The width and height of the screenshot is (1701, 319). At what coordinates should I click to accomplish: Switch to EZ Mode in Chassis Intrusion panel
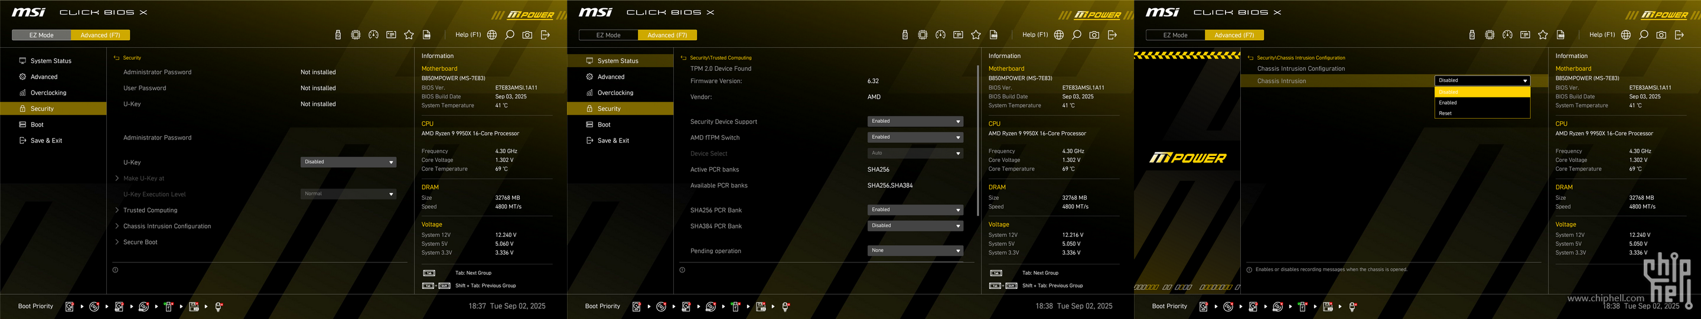pyautogui.click(x=1175, y=35)
